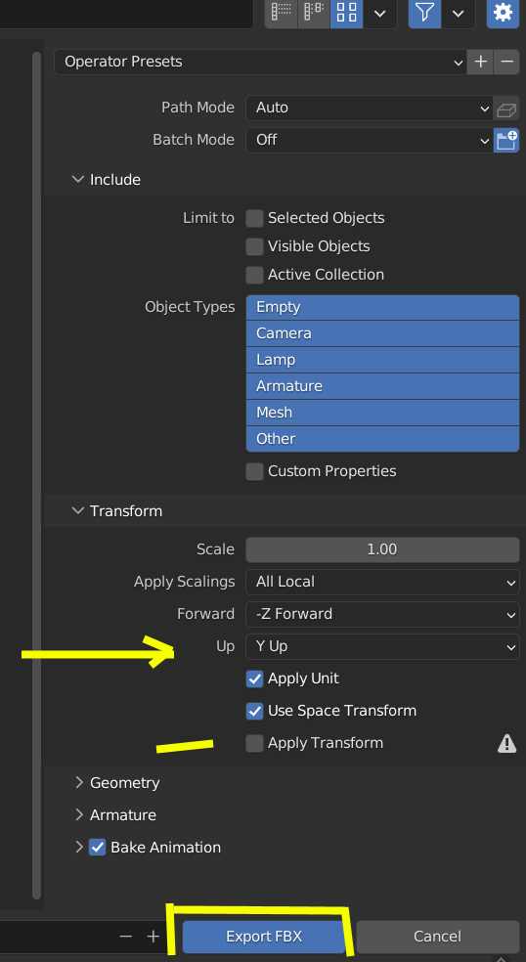Switch to vertical list display mode
The image size is (526, 962).
tap(282, 13)
